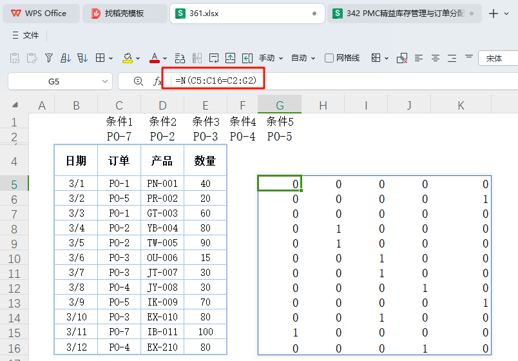Expand the new tab options chevron
Image resolution: width=518 pixels, height=361 pixels.
506,14
